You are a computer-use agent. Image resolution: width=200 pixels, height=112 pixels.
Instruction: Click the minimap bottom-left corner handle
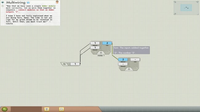(x=175, y=14)
